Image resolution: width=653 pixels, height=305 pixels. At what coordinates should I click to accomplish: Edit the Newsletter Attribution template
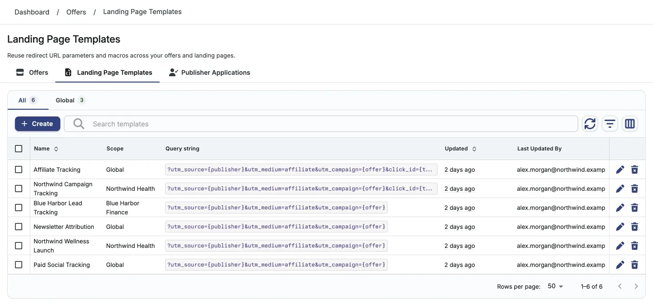pyautogui.click(x=620, y=227)
